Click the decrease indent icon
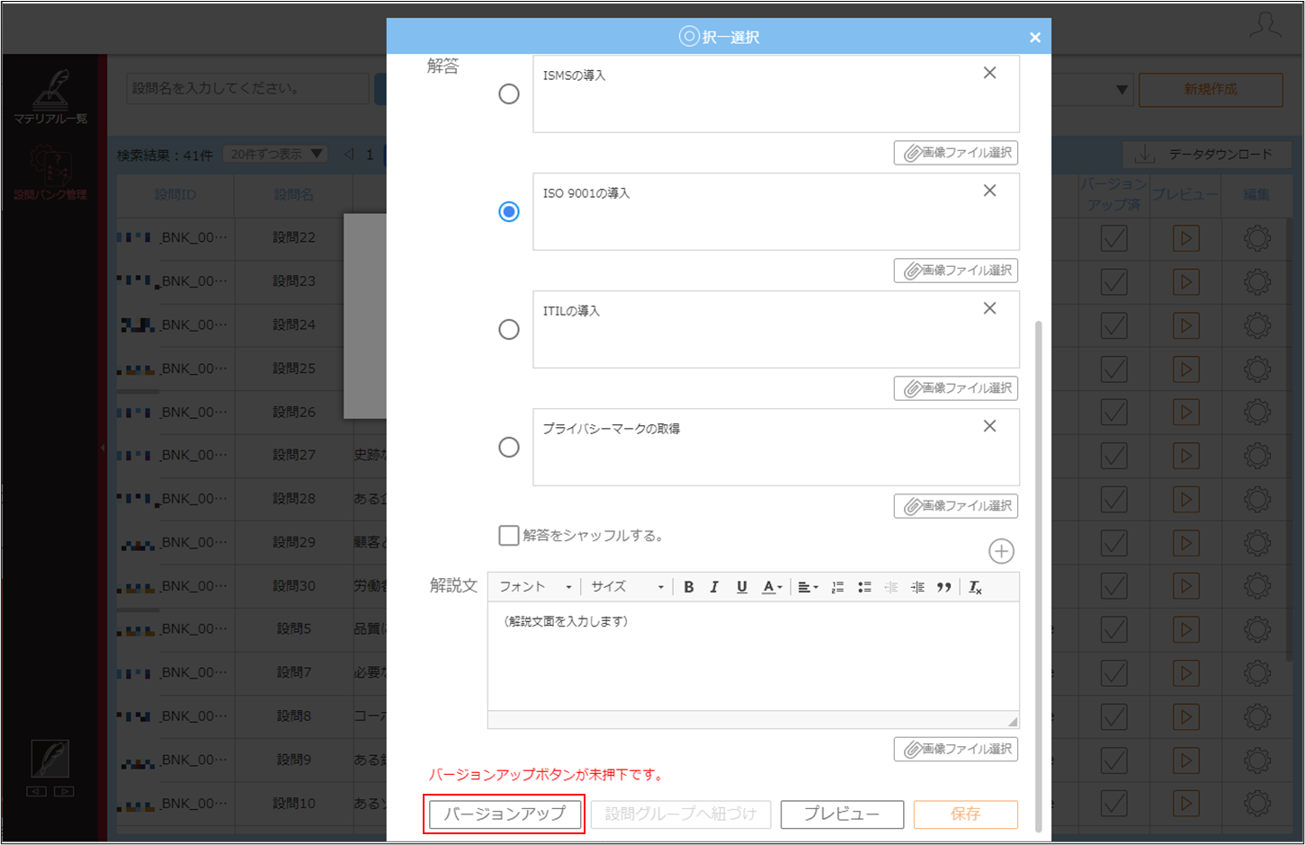This screenshot has height=845, width=1305. [891, 587]
